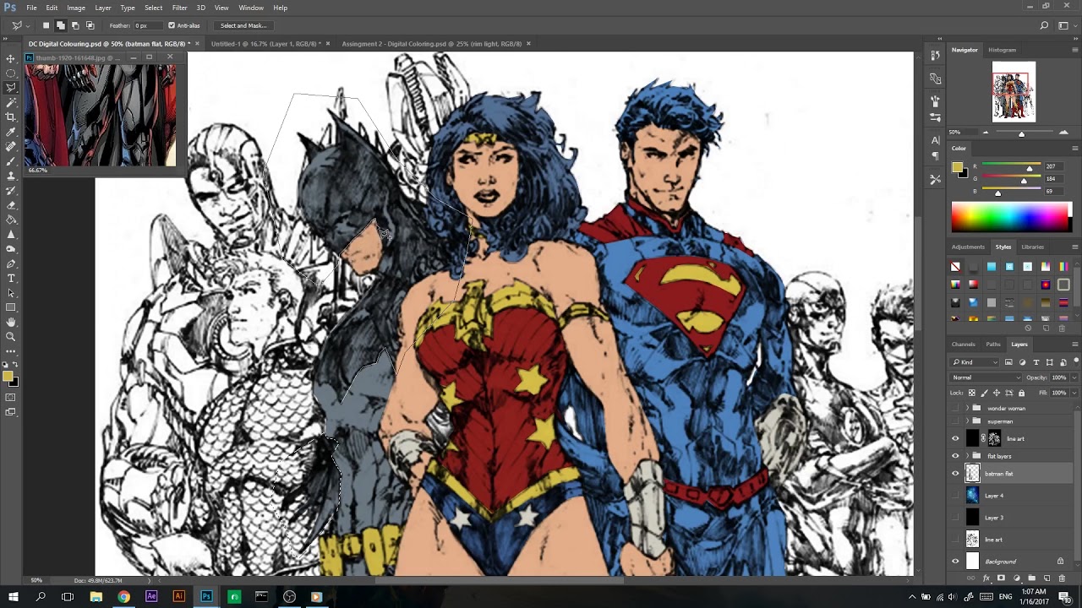
Task: Delete layer with trash icon
Action: pyautogui.click(x=1063, y=578)
